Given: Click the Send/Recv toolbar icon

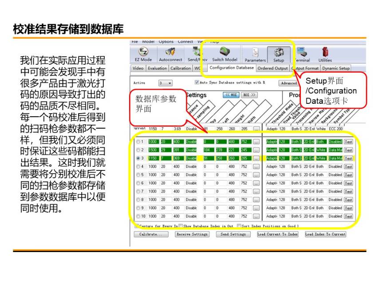Looking at the screenshot, I should tap(197, 55).
